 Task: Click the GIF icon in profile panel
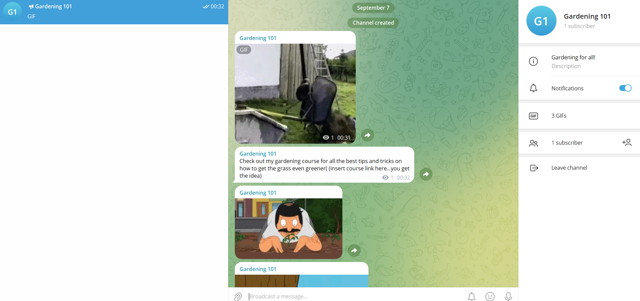(x=533, y=116)
